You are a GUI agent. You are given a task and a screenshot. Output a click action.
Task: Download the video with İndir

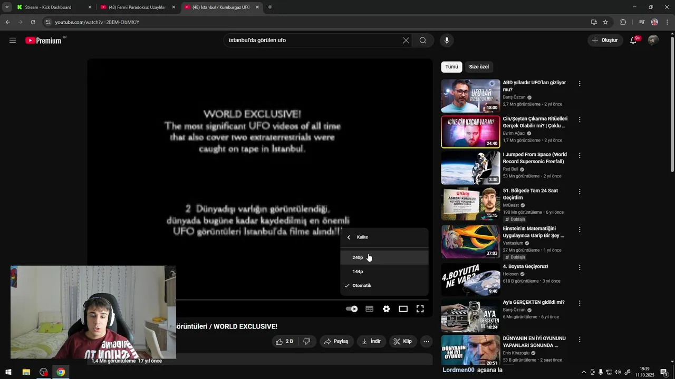point(371,341)
